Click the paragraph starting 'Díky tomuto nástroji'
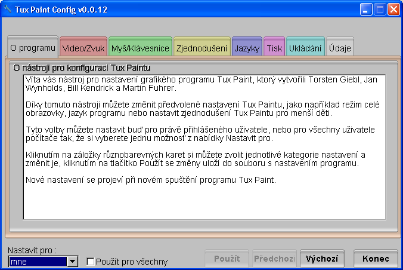Screen dimensions: 403x270 (202, 109)
